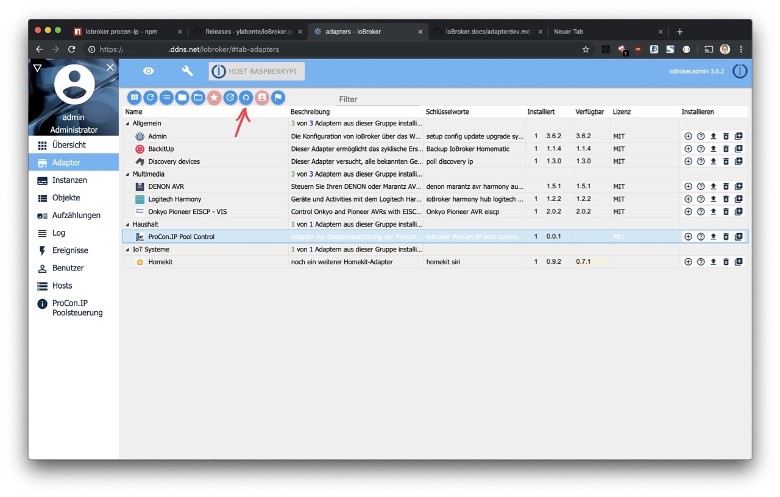The width and height of the screenshot is (780, 497).
Task: Click the HOST RASPBERRYPI button
Action: (x=257, y=71)
